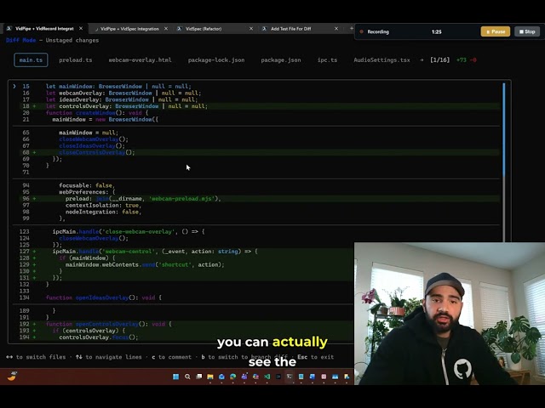Screen dimensions: 545x408
Task: Stop the screen recording
Action: click(527, 31)
